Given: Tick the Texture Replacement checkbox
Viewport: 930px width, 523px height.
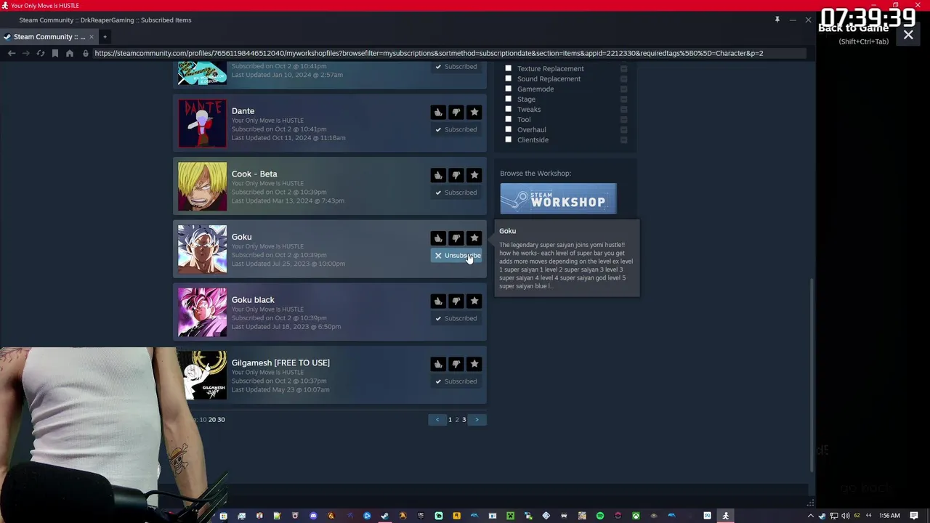Looking at the screenshot, I should 509,68.
